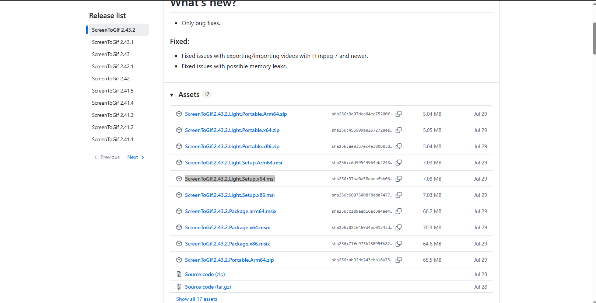
Task: Download ScreenToGif.2.43.2.Light.Portable.Arm64.zip
Action: coord(236,114)
